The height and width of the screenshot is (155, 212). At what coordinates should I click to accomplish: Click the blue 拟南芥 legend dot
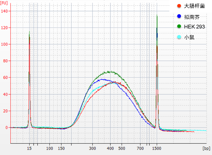[x=179, y=16]
